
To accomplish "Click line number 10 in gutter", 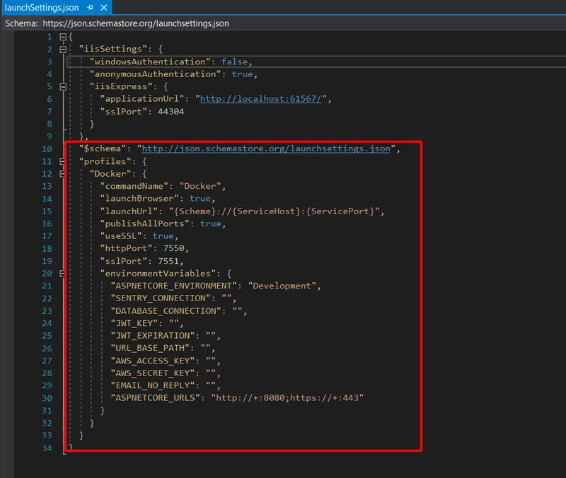I will [47, 149].
